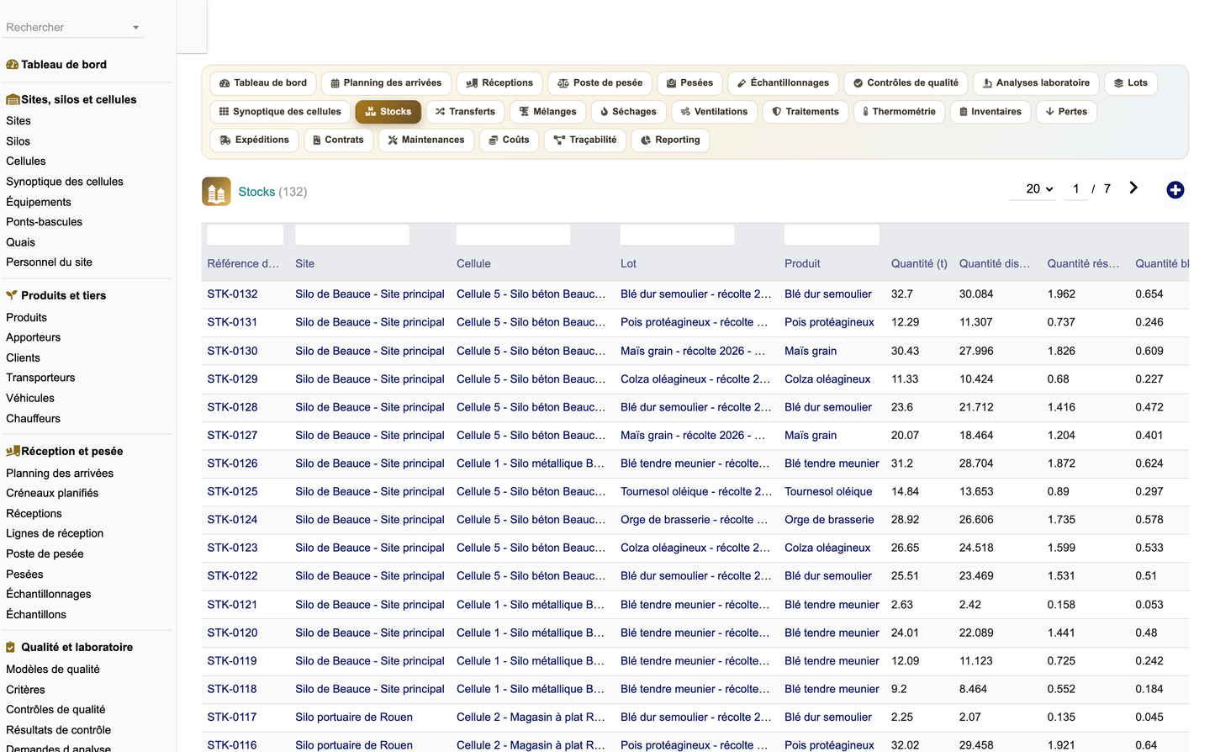
Task: Click sidebar Tableau de bord gauge icon
Action: [x=12, y=65]
